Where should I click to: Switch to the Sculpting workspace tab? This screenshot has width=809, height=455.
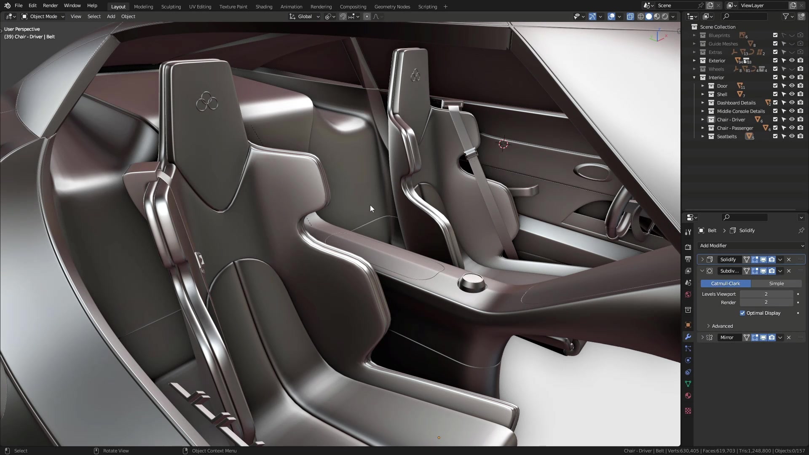[x=171, y=6]
